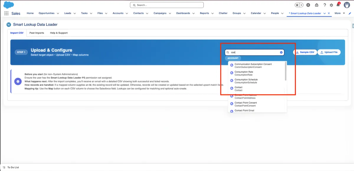Expand the Leads tab dropdown
The width and height of the screenshot is (354, 171).
pyautogui.click(x=75, y=13)
